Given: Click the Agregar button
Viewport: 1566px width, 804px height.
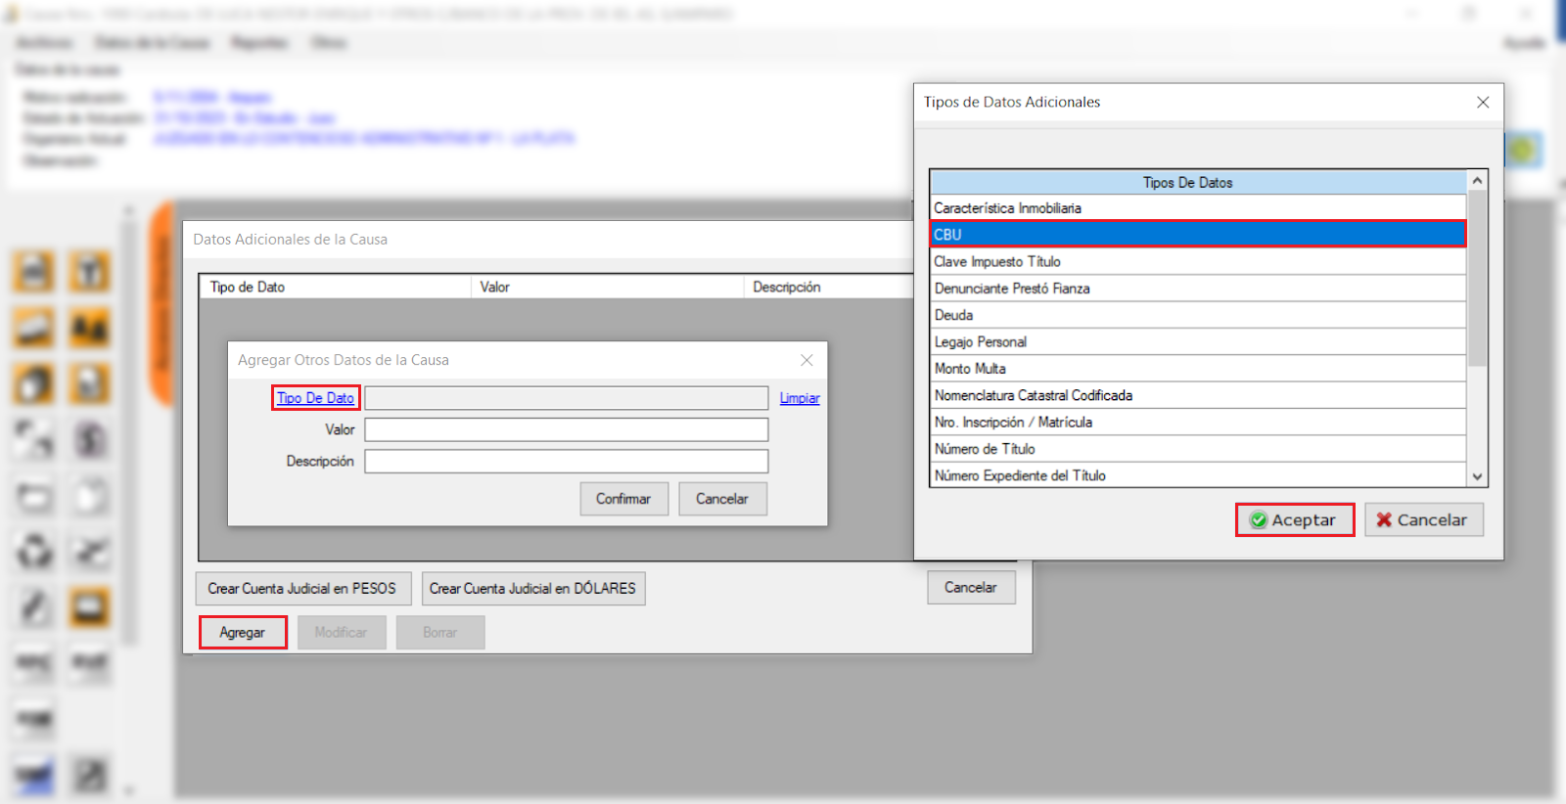Looking at the screenshot, I should tap(243, 633).
